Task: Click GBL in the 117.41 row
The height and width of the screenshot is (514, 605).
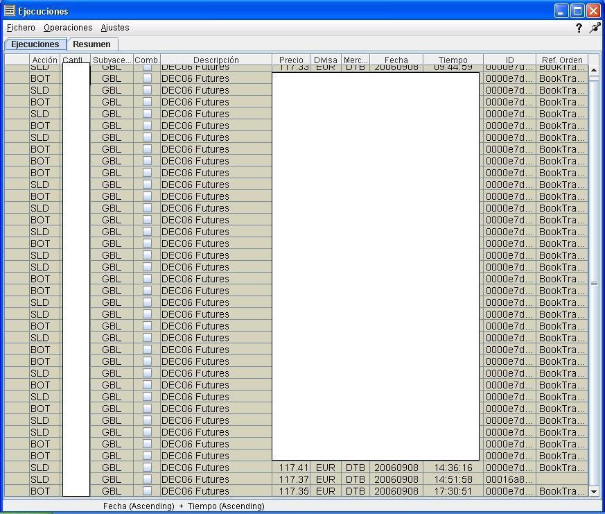Action: (112, 468)
